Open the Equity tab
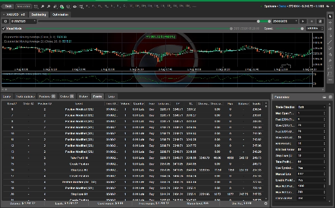335x208 pixels. tap(7, 96)
